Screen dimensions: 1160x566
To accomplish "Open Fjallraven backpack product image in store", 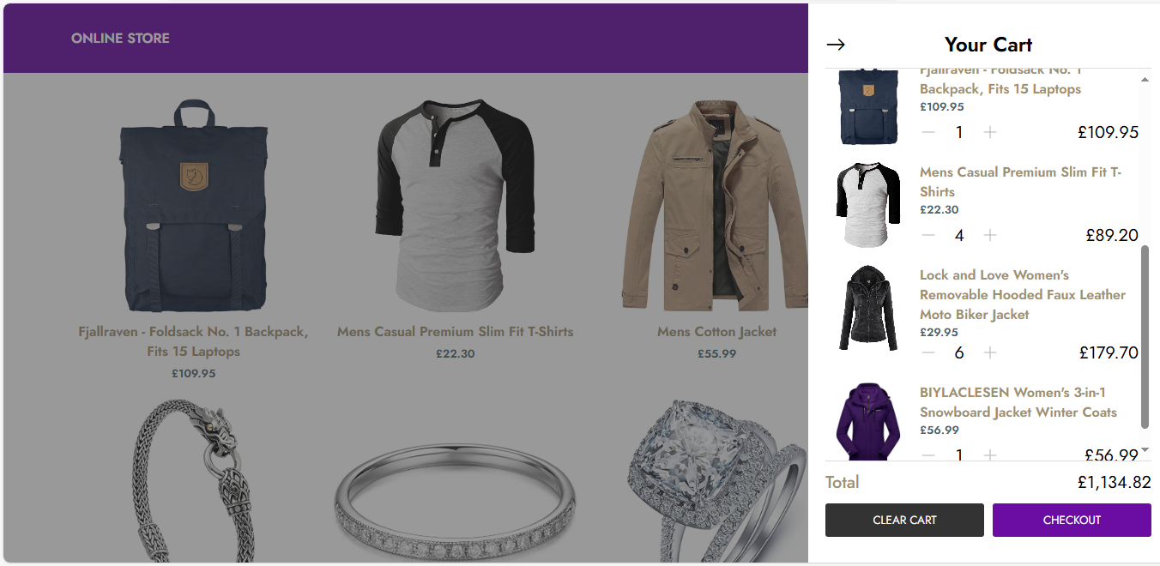I will (193, 206).
